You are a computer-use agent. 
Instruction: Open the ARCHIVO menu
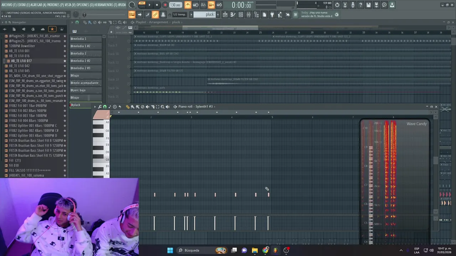coord(9,5)
